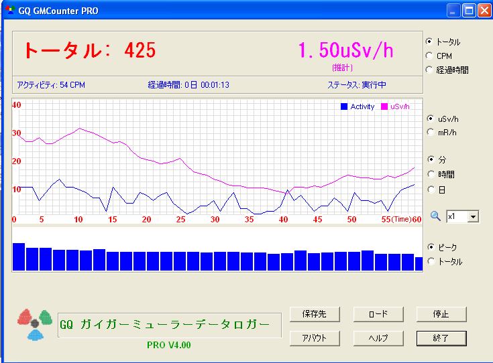Select the mR/h unit radio button
493x363 pixels.
[431, 132]
